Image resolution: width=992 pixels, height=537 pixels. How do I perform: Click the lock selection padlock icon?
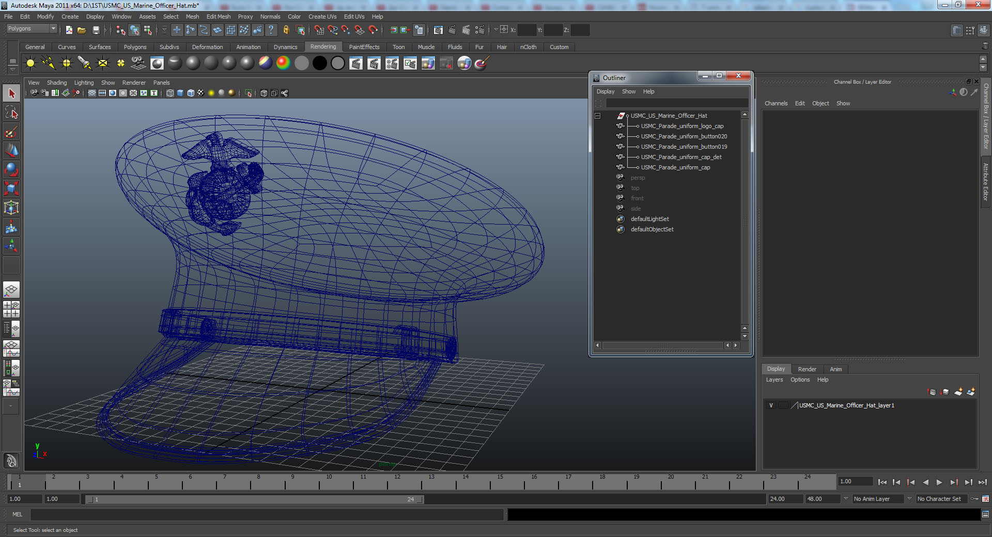286,30
